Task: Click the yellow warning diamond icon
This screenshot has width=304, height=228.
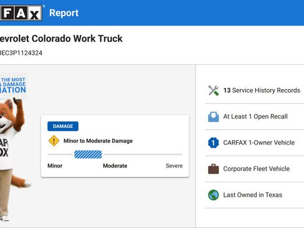Action: tap(54, 141)
